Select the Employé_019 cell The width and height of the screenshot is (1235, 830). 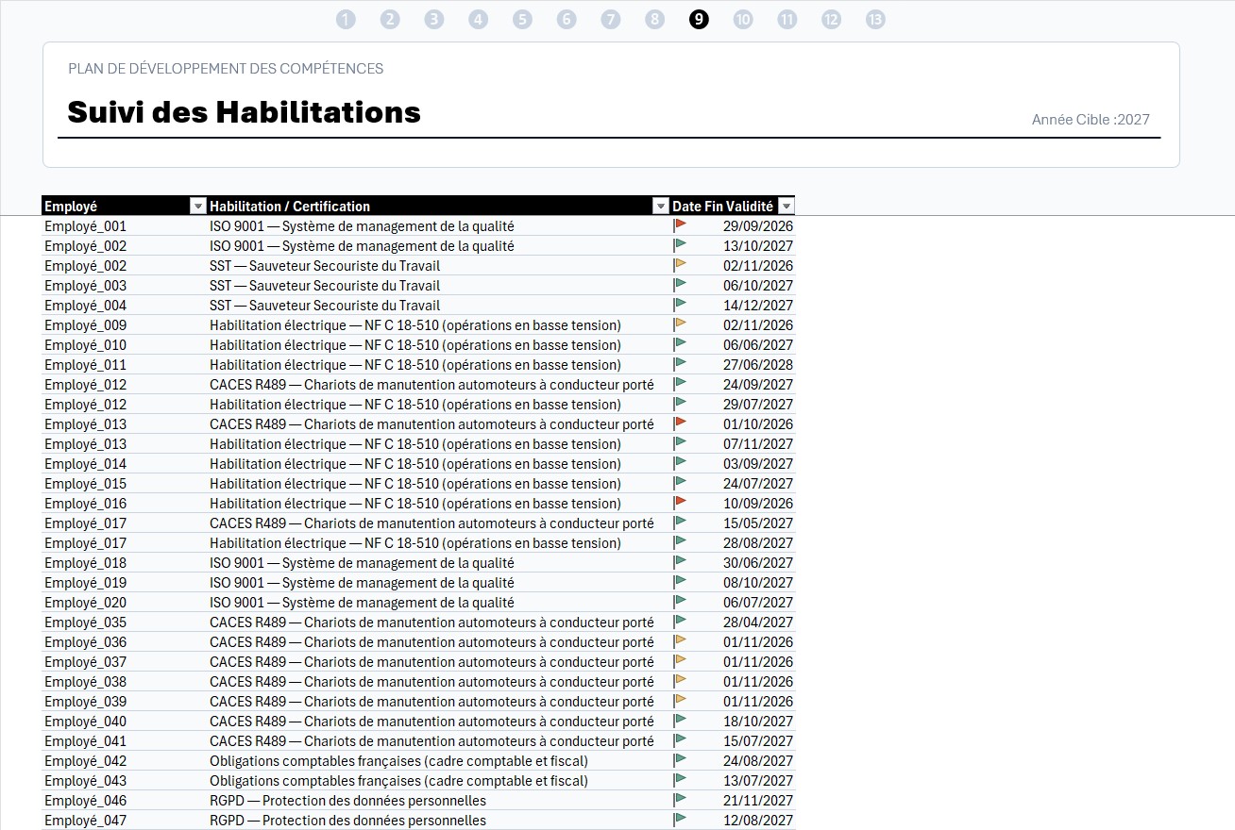125,583
